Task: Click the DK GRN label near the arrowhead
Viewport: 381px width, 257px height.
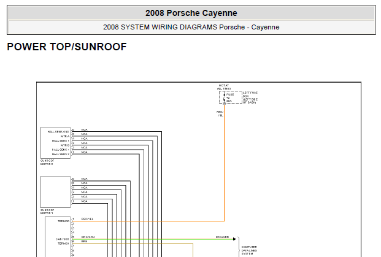Action: [x=222, y=237]
